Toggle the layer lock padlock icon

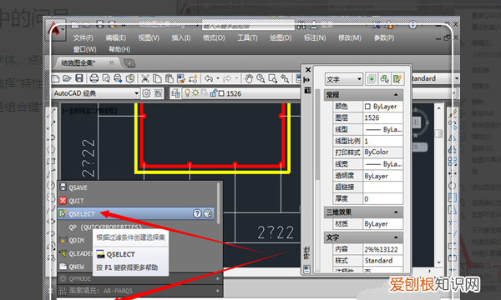(213, 93)
